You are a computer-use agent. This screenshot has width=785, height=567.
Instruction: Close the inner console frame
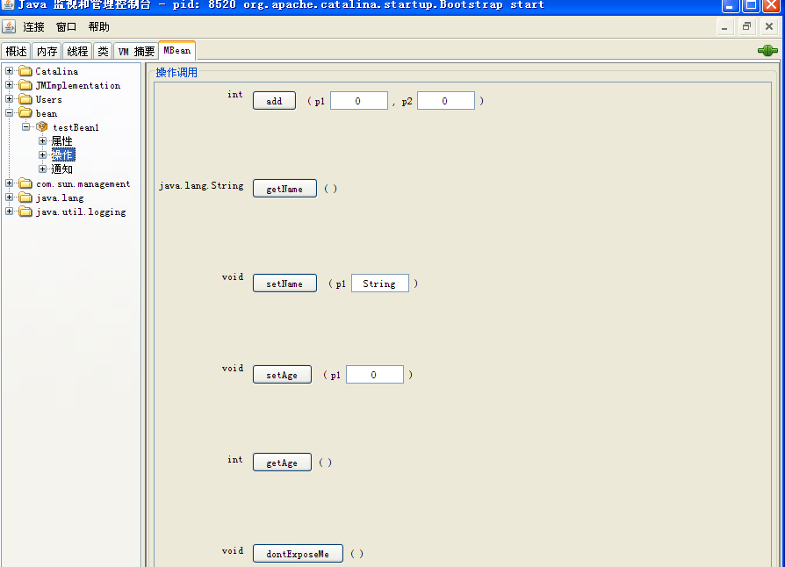(x=769, y=26)
